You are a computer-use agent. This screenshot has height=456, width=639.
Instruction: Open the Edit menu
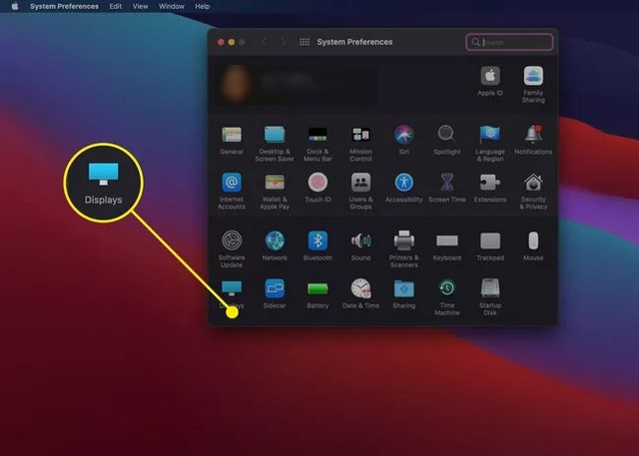[116, 7]
